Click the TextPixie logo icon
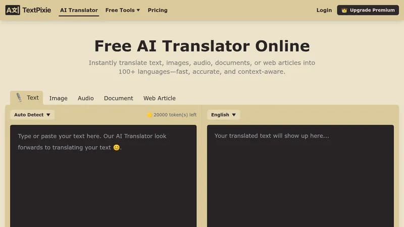 click(x=13, y=10)
